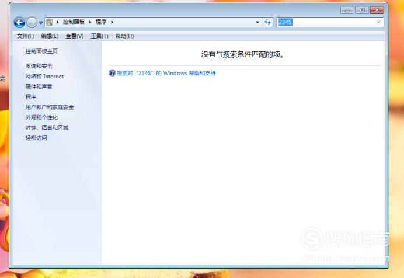
Task: Expand the arrow before 控制面板 breadcrumb
Action: coord(57,22)
